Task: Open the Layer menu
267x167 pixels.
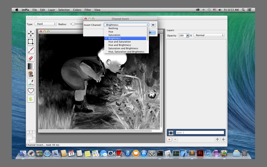Action: coord(52,10)
